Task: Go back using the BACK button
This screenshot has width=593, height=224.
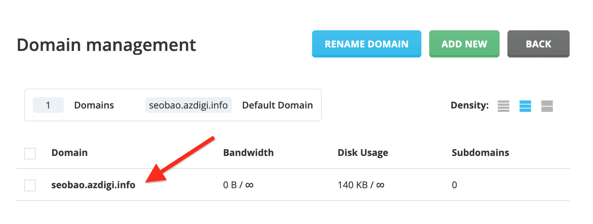Action: (x=538, y=44)
